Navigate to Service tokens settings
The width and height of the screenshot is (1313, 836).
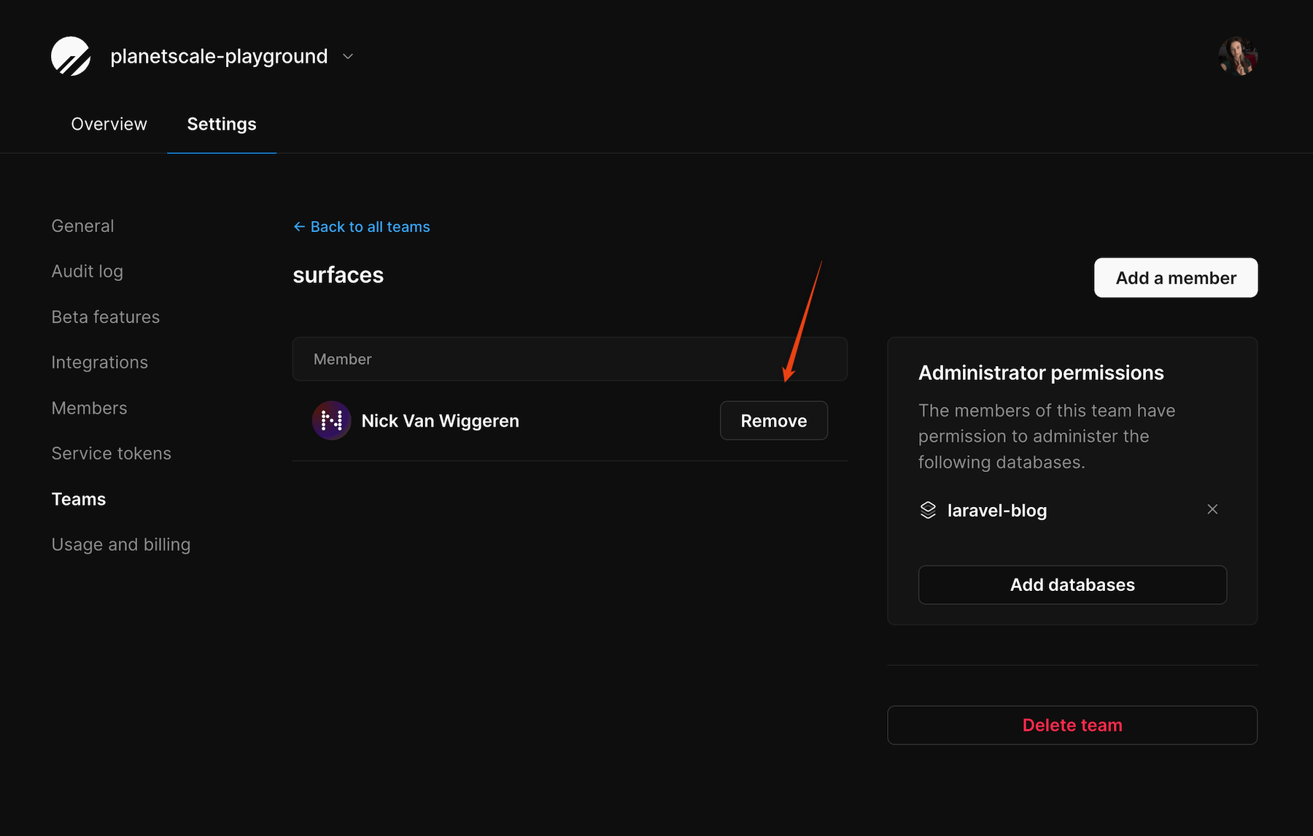pyautogui.click(x=111, y=453)
